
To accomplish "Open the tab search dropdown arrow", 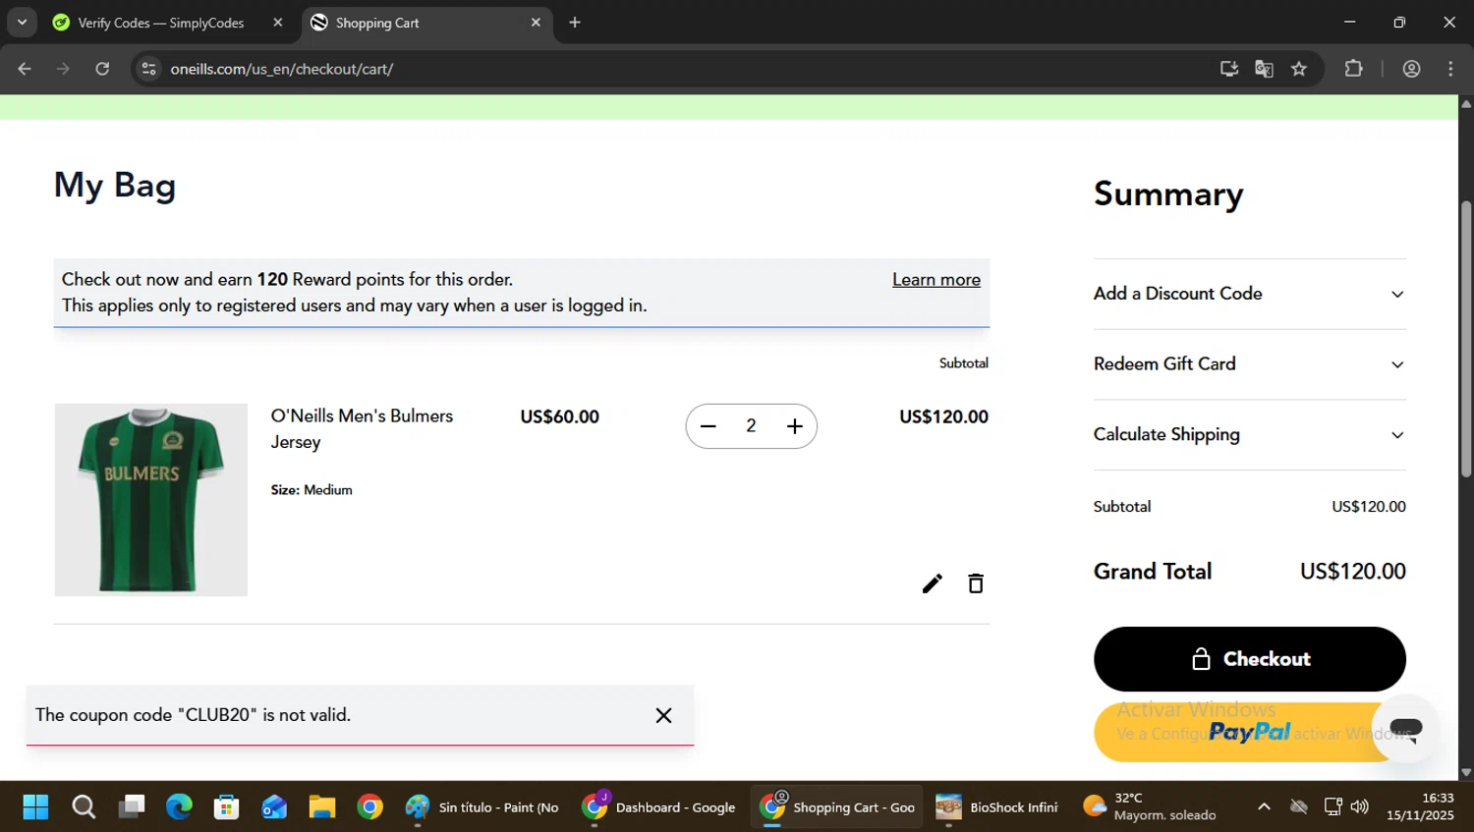I will click(22, 23).
